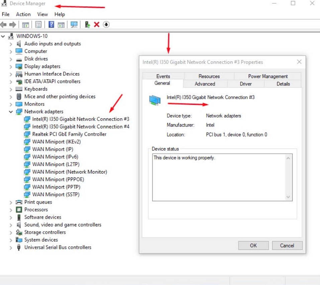Click the Monitors category icon
320x285 pixels.
point(19,104)
